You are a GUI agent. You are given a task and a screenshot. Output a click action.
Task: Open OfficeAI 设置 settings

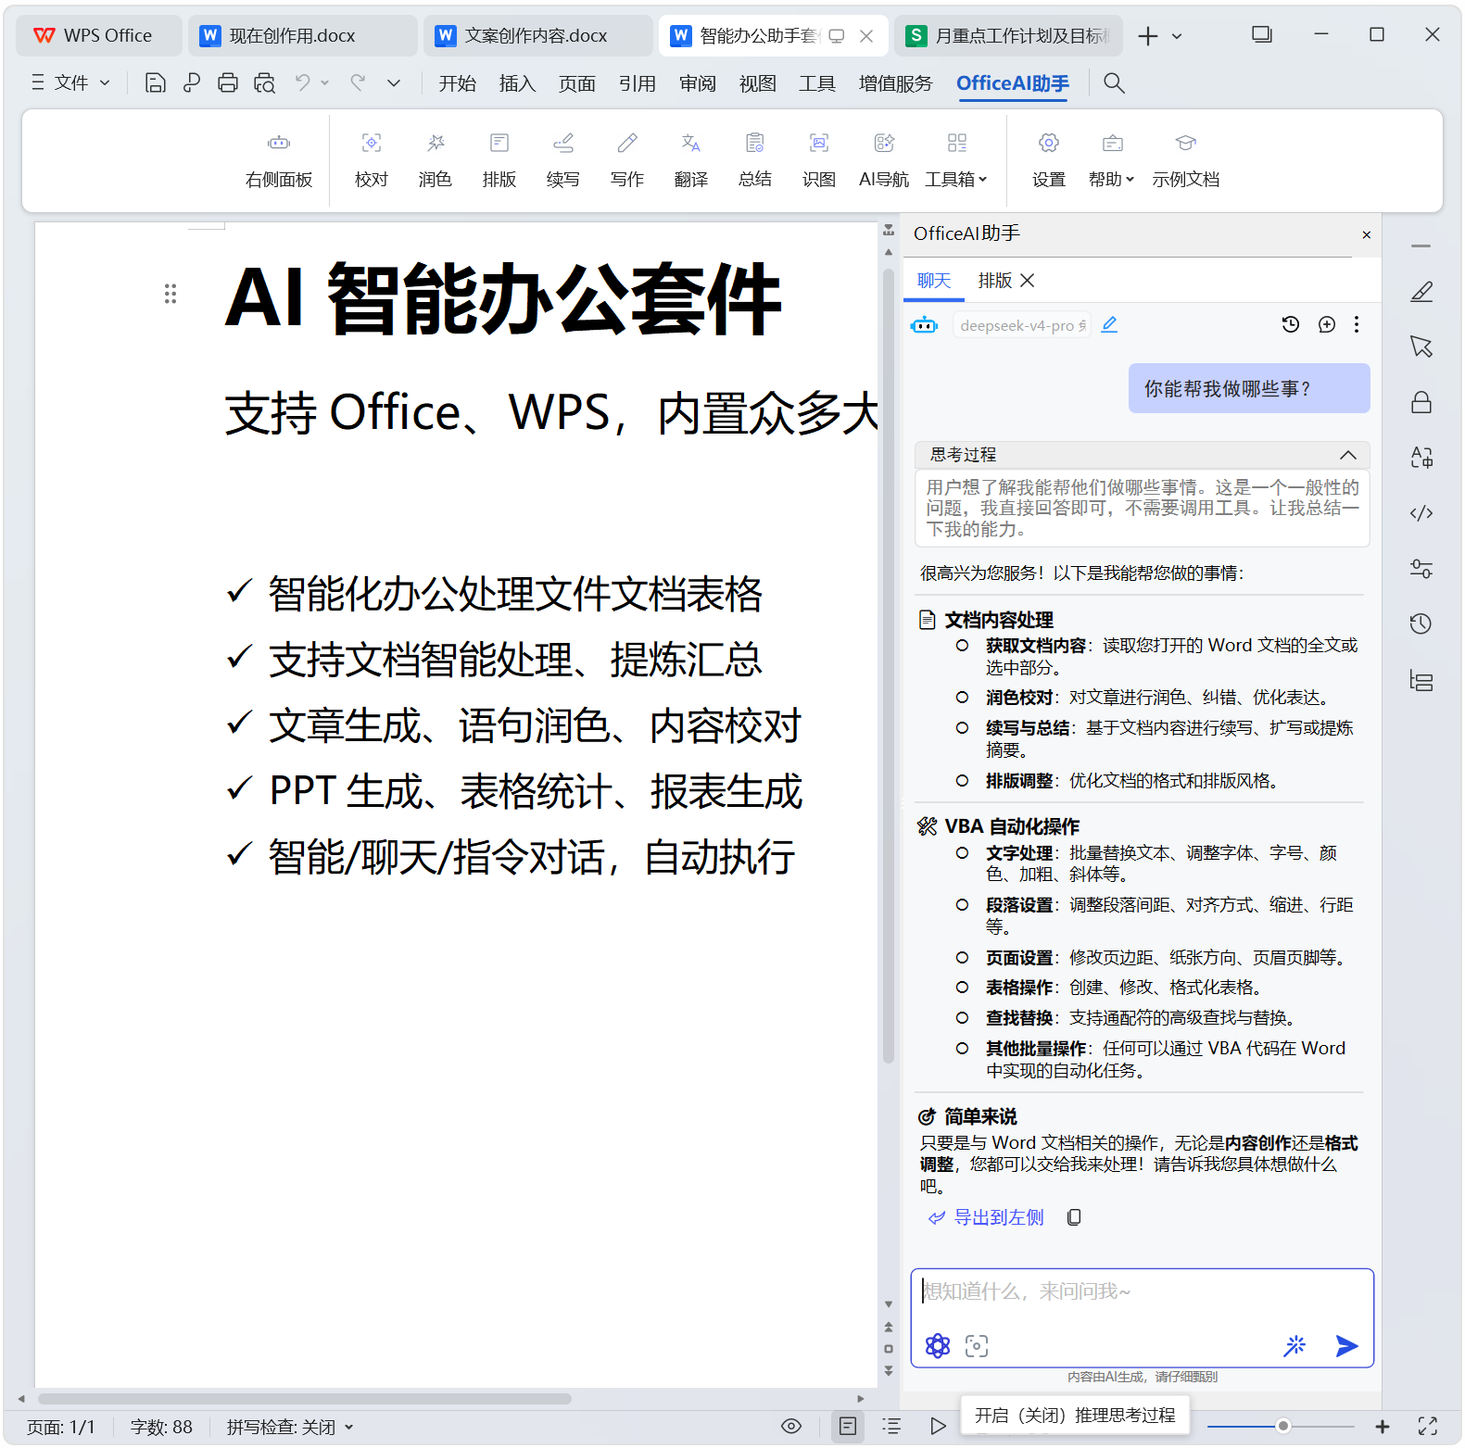click(x=1049, y=159)
